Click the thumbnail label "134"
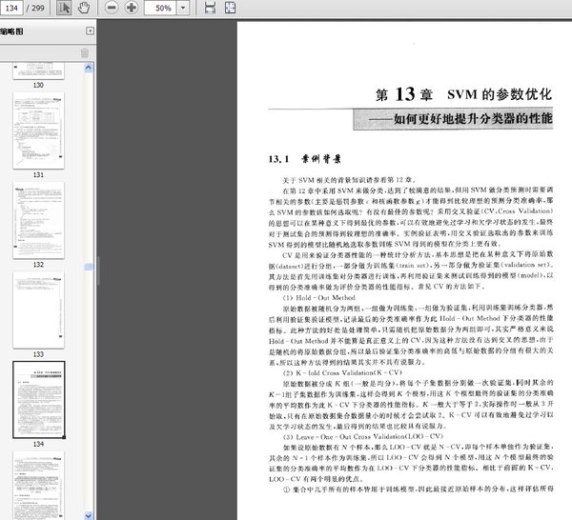The width and height of the screenshot is (572, 520). click(x=38, y=444)
